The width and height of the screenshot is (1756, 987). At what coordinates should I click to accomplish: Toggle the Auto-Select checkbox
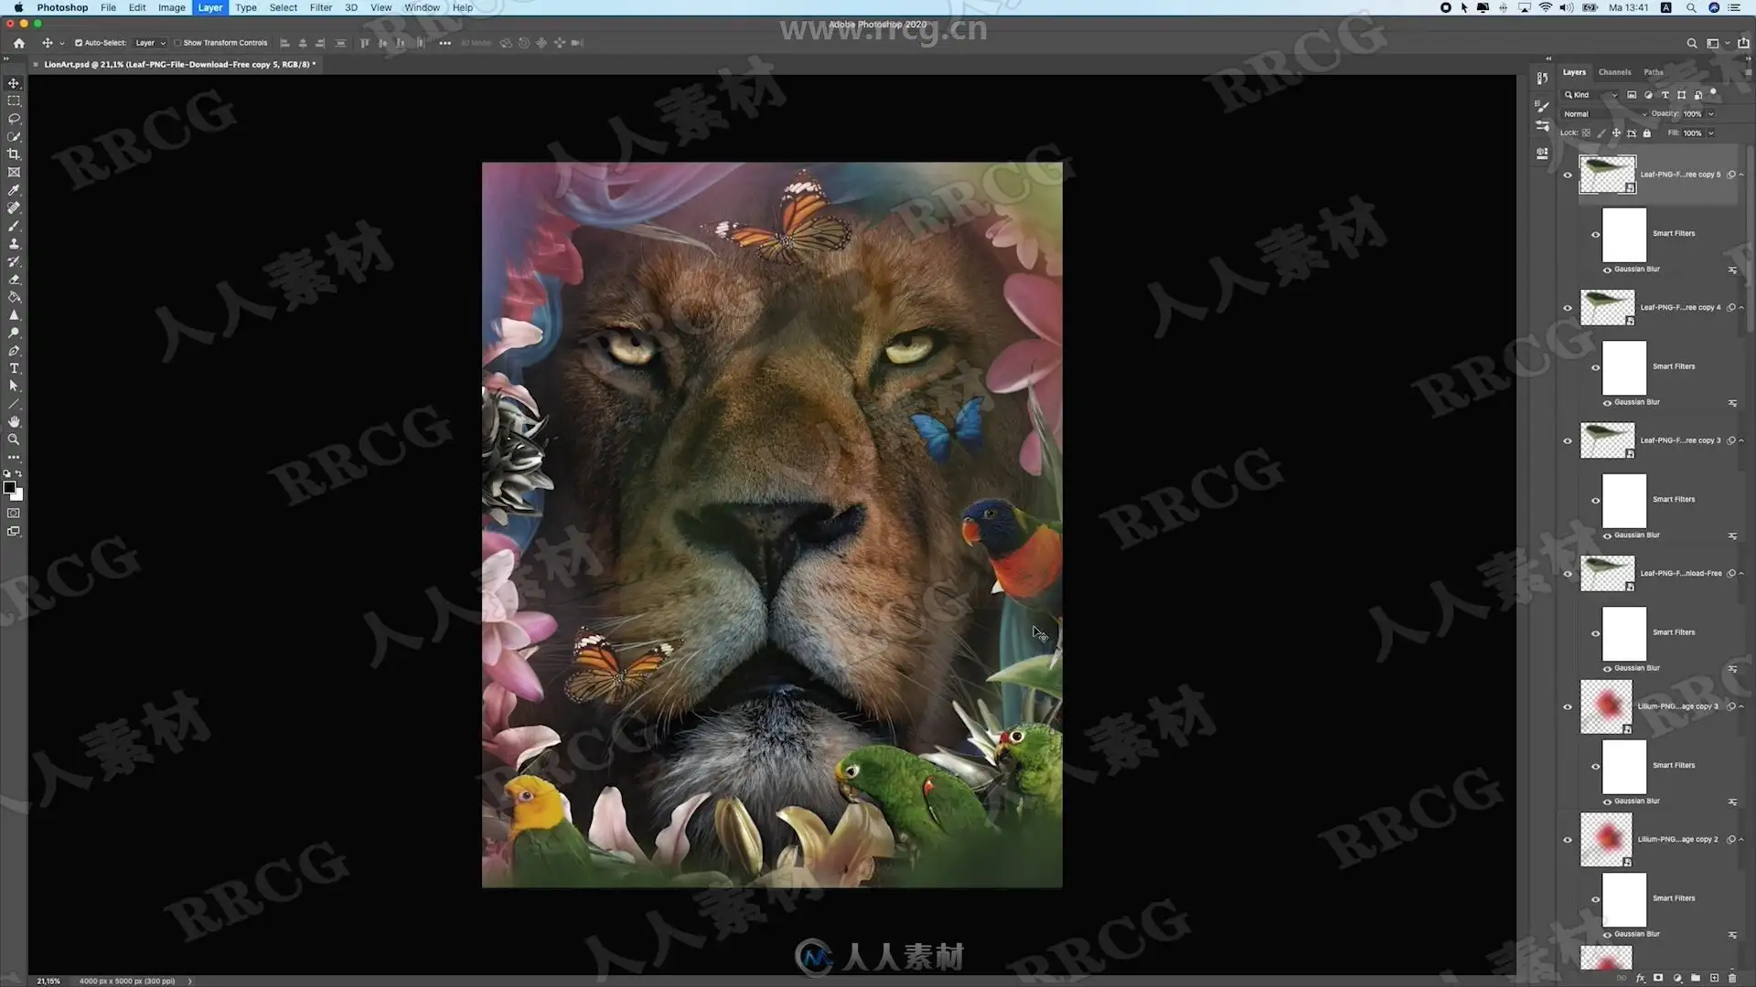[x=79, y=43]
